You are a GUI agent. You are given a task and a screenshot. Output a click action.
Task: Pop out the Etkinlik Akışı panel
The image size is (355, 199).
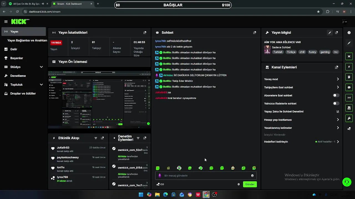102,138
